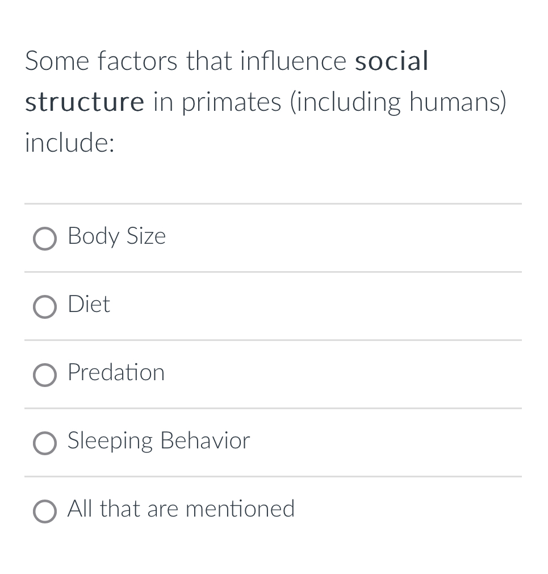Select the All that are mentioned option
The height and width of the screenshot is (574, 548).
point(45,511)
